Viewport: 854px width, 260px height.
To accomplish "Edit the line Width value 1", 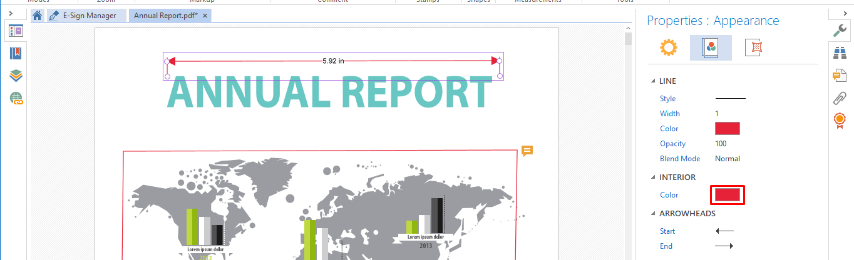I will pyautogui.click(x=717, y=114).
